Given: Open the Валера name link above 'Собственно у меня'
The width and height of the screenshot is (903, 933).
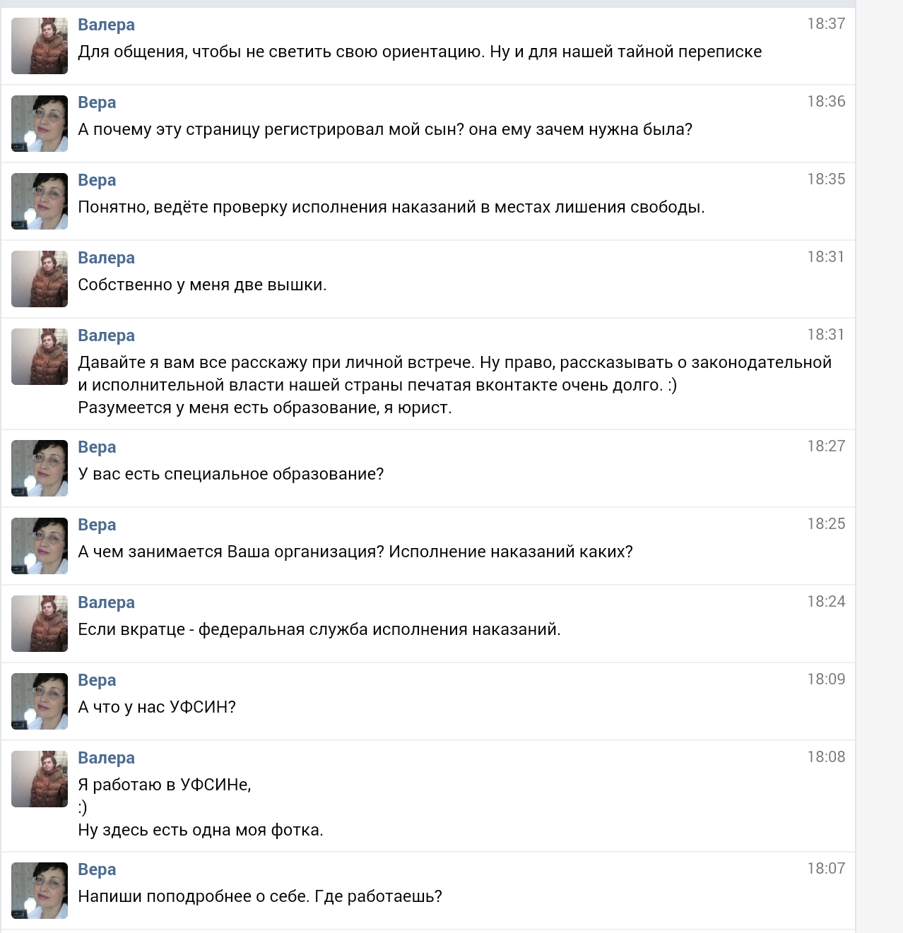Looking at the screenshot, I should pyautogui.click(x=106, y=258).
